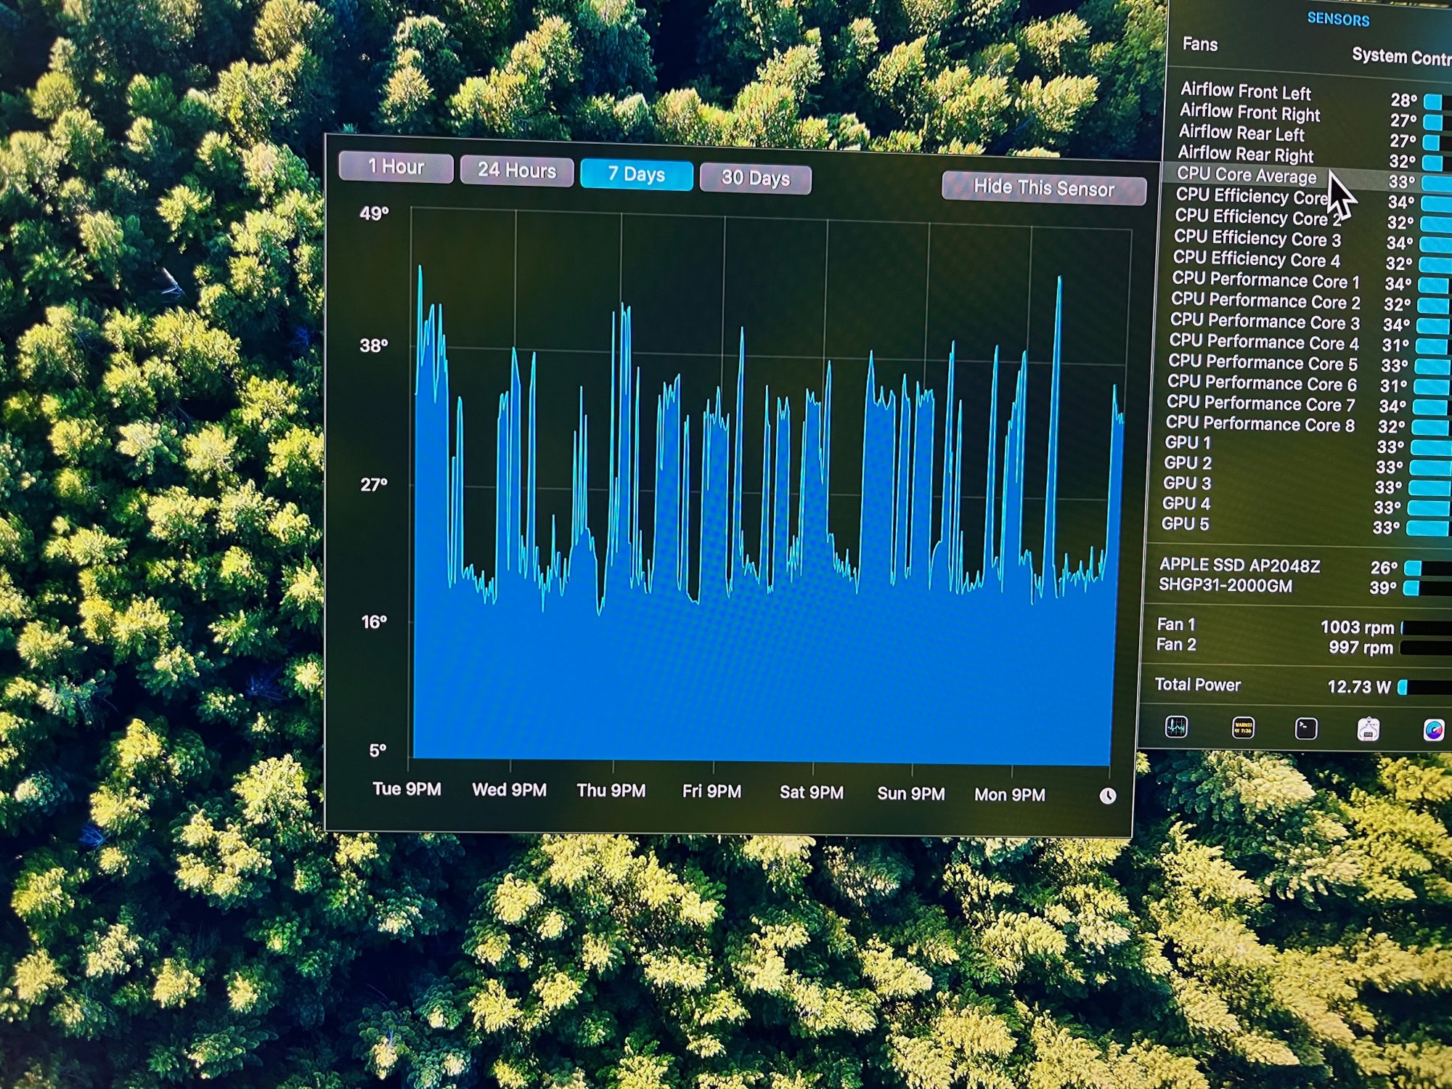Select the APPLE SSD AP2048Z sensor
Screen dimensions: 1452x1089
pyautogui.click(x=1239, y=565)
